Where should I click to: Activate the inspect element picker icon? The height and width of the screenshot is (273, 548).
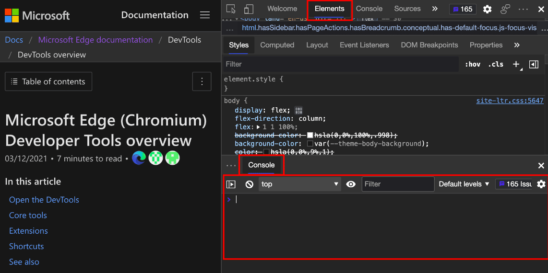pyautogui.click(x=231, y=9)
